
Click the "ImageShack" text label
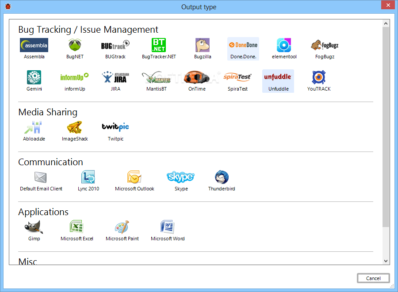pyautogui.click(x=75, y=139)
